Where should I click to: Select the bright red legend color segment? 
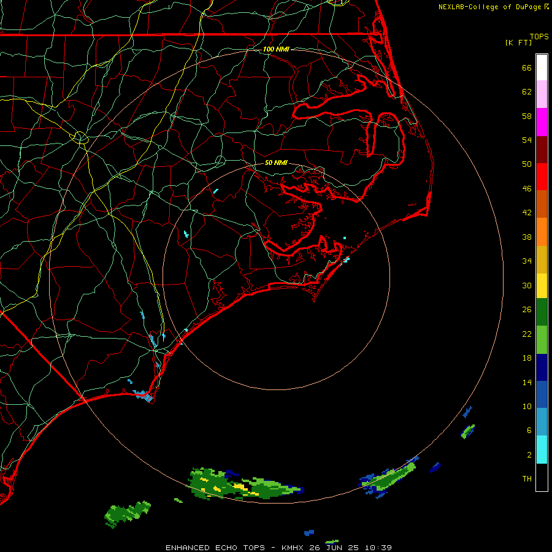pyautogui.click(x=542, y=177)
